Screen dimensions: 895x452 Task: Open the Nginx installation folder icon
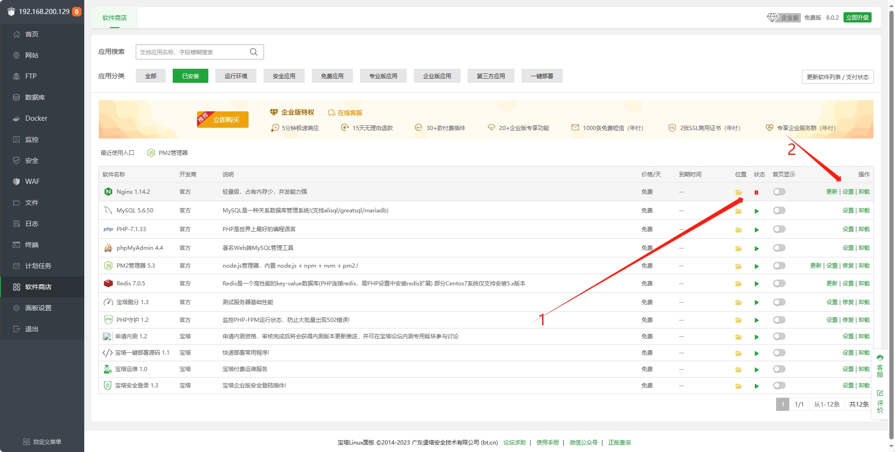click(x=738, y=192)
